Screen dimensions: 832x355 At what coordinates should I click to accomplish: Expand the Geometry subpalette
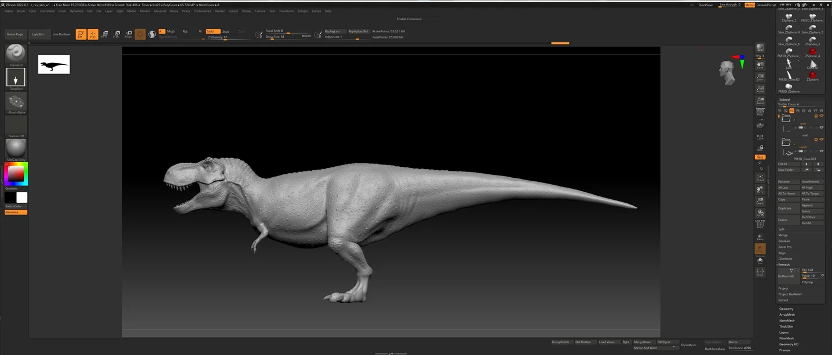coord(786,309)
